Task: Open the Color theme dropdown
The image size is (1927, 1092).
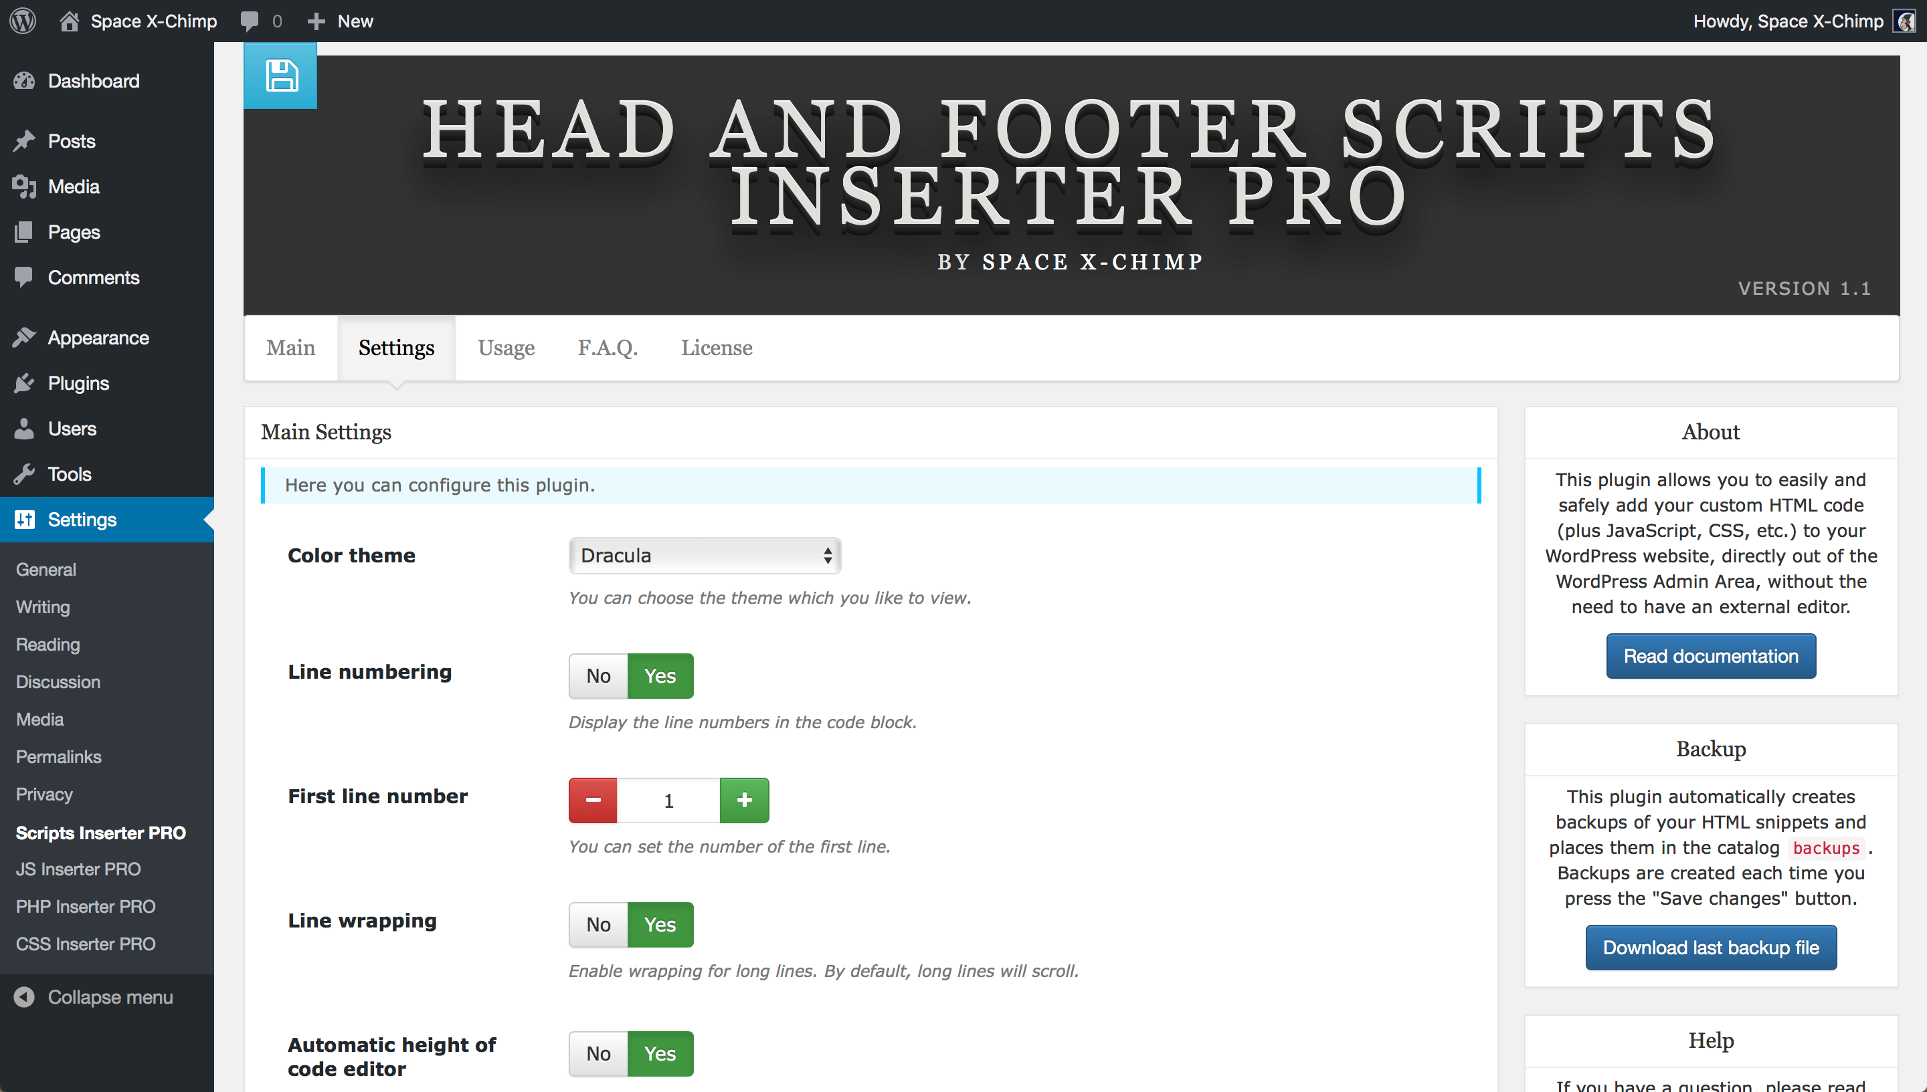Action: 703,555
